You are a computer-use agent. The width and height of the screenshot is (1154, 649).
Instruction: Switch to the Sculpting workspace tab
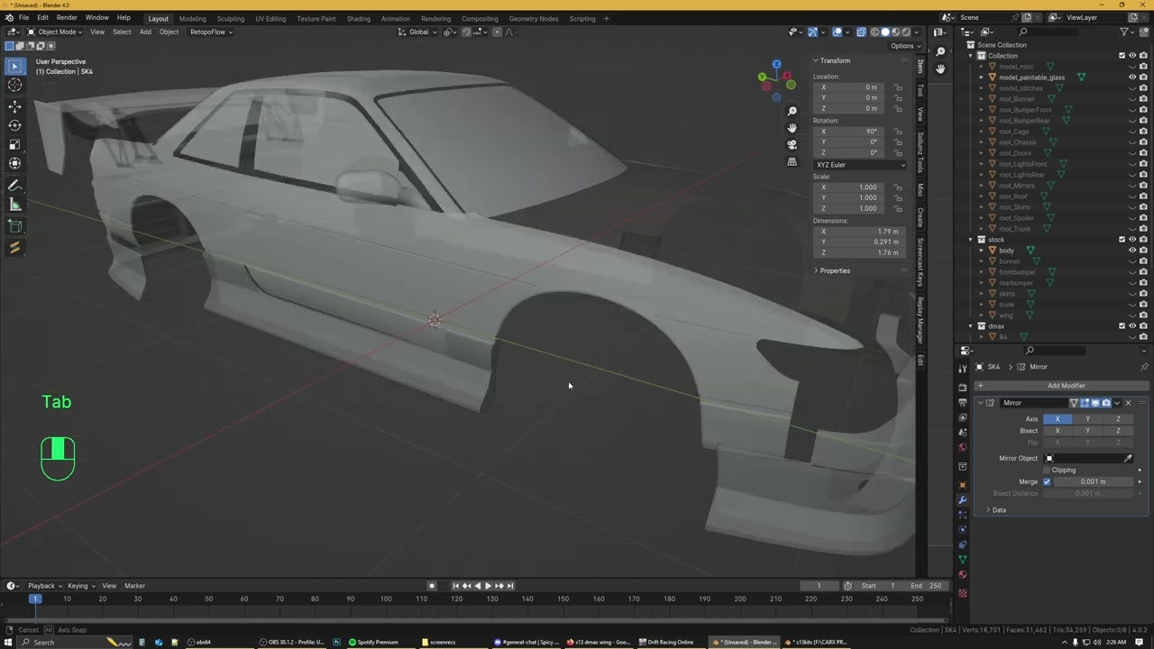click(231, 18)
